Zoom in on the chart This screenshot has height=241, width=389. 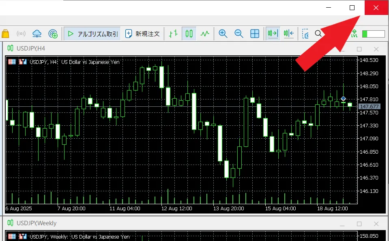223,34
